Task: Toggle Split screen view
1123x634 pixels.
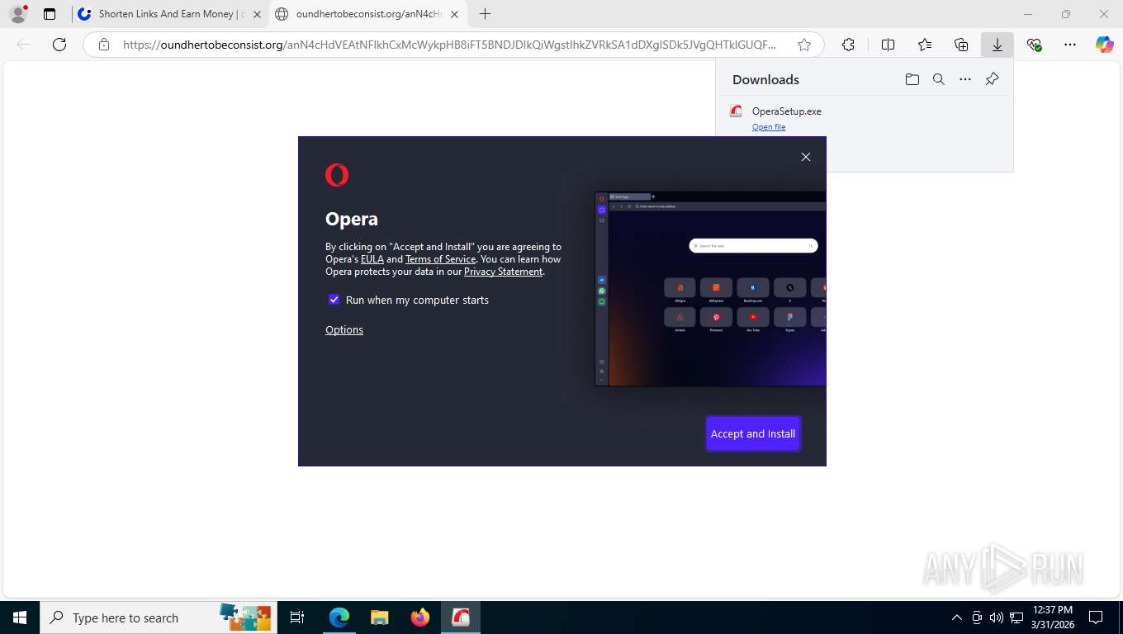Action: pyautogui.click(x=888, y=45)
